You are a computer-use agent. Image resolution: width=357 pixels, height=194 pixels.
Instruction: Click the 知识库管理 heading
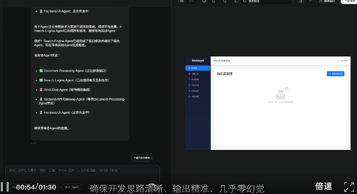click(224, 74)
